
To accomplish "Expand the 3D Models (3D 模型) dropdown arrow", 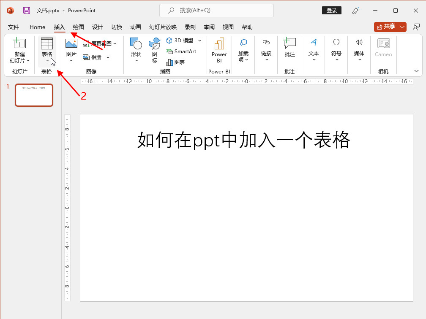I will tap(199, 41).
